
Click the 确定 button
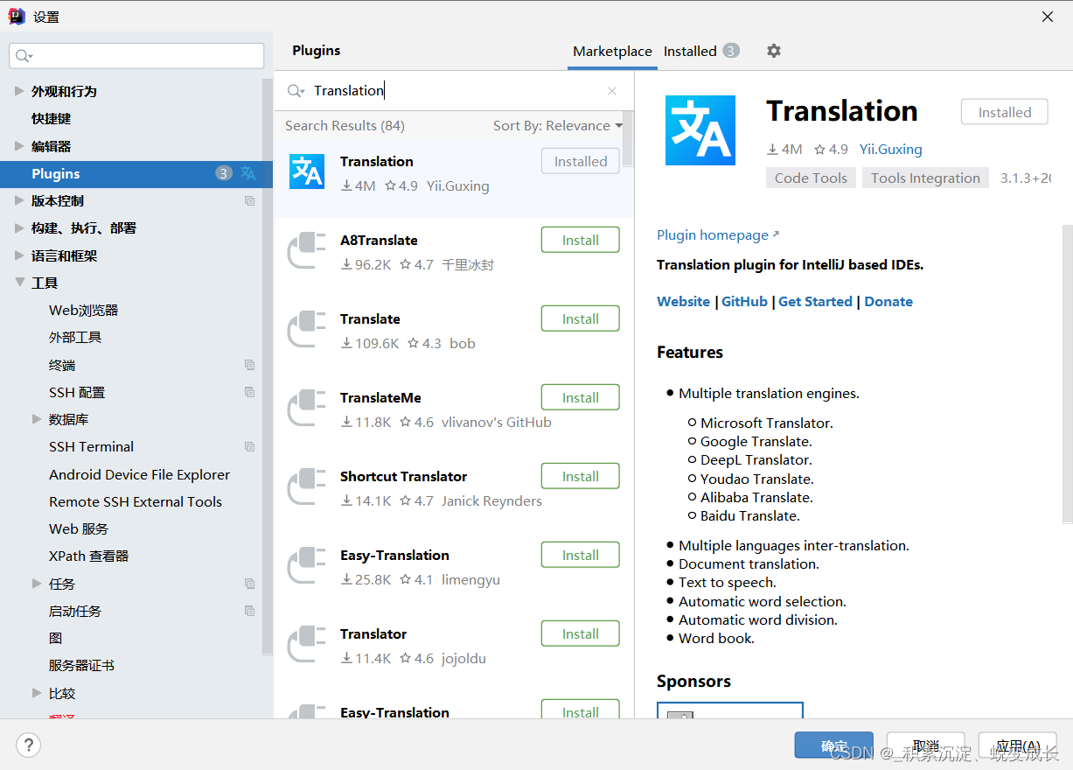coord(834,745)
